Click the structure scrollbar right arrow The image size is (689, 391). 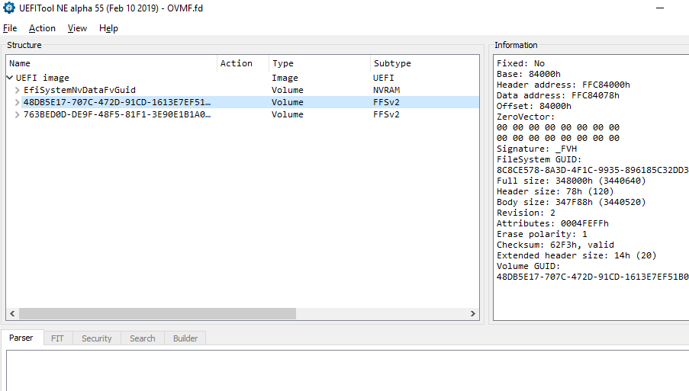click(473, 313)
